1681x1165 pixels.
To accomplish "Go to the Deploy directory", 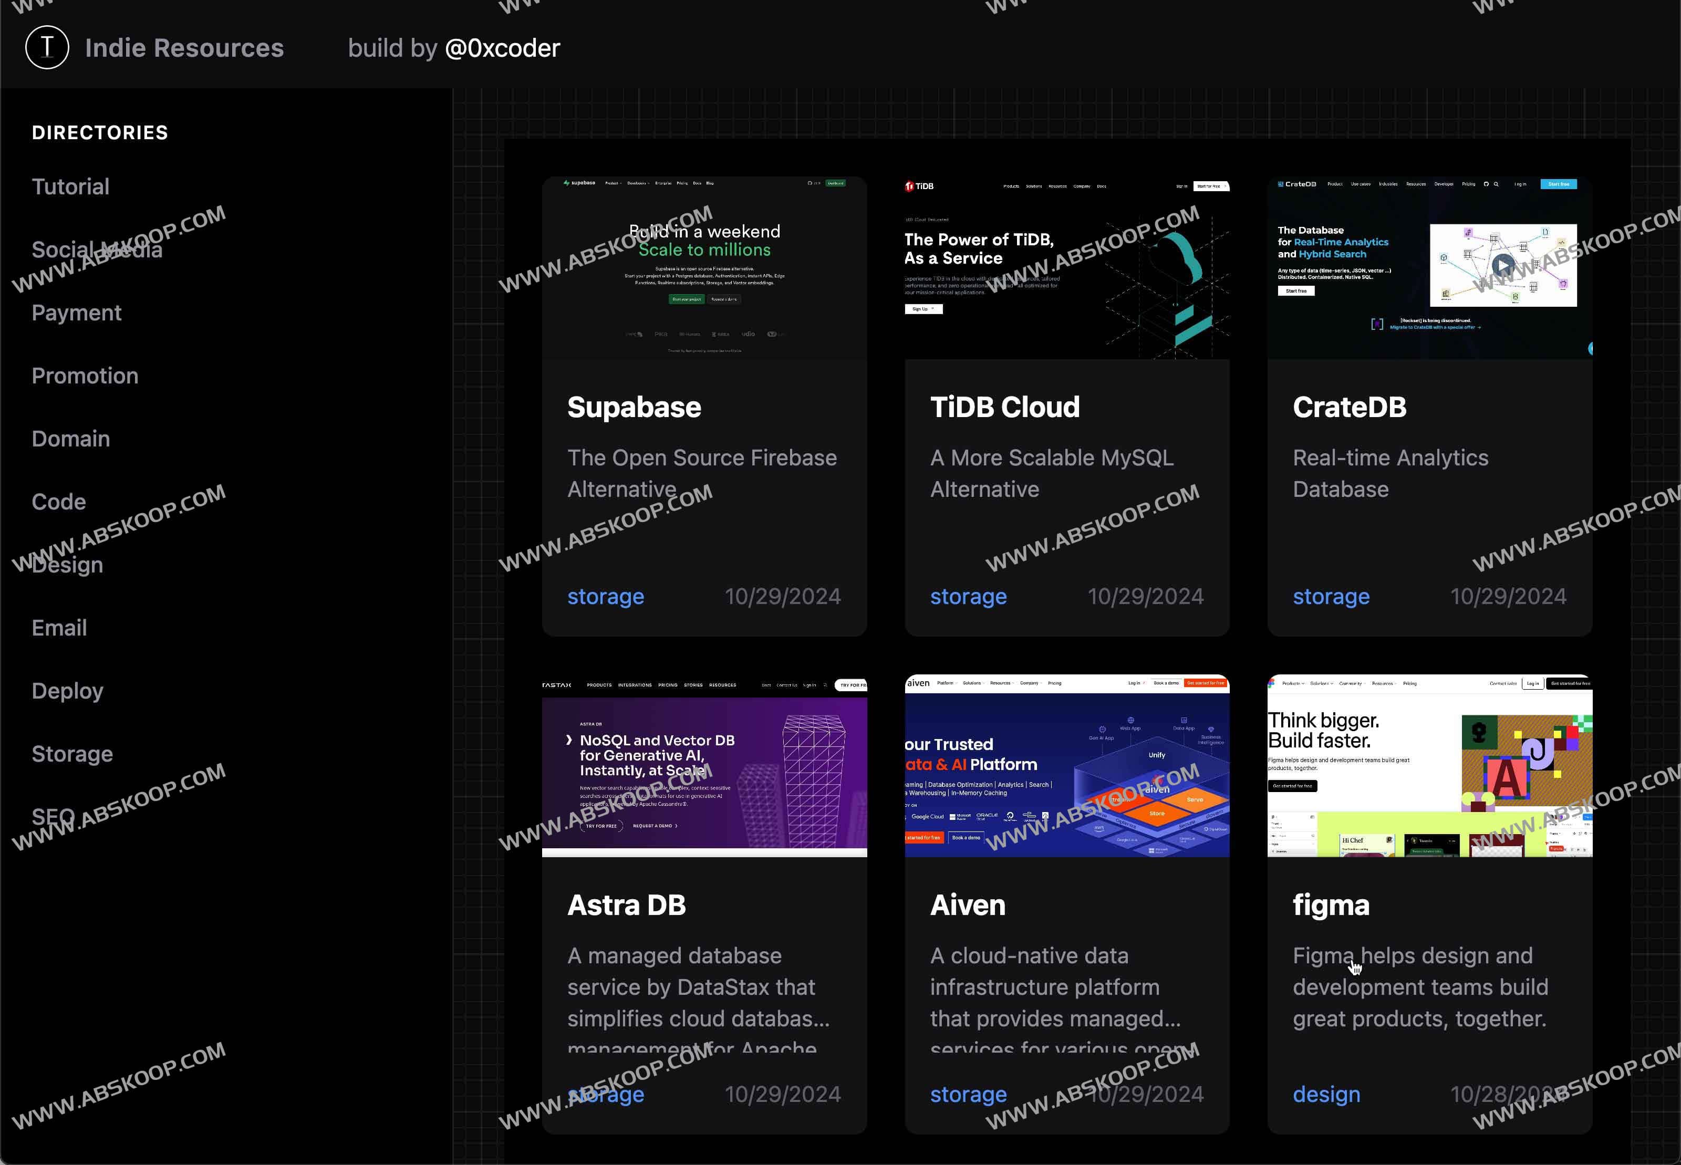I will [x=67, y=691].
